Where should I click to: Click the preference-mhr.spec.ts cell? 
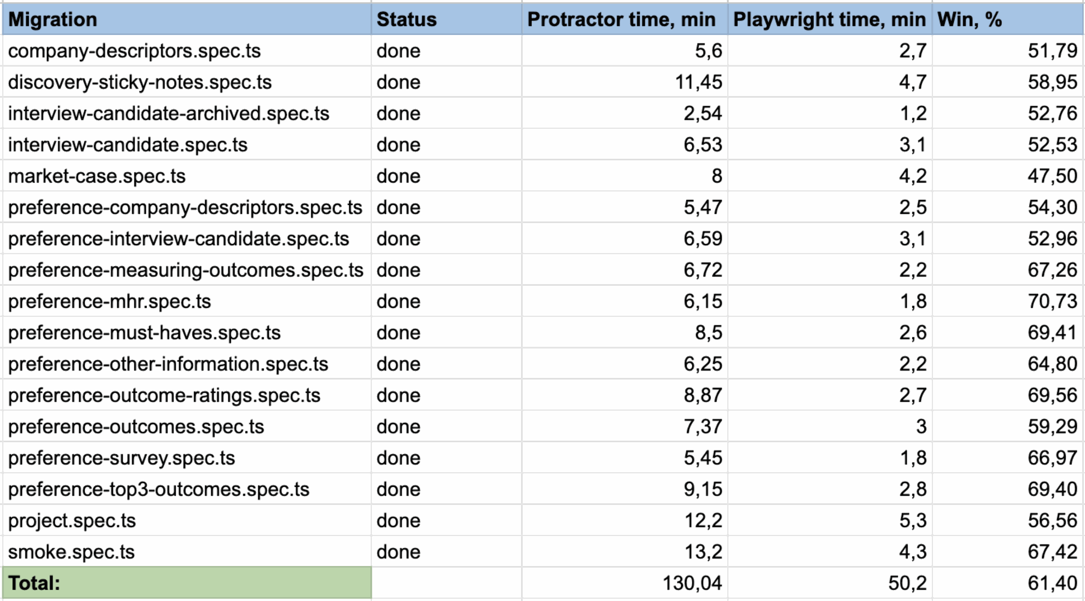coord(109,302)
